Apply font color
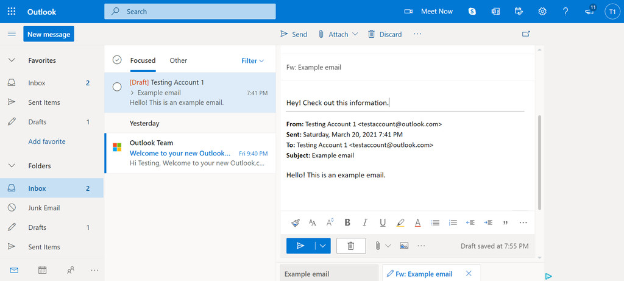Screen dimensions: 624x281 pyautogui.click(x=417, y=222)
